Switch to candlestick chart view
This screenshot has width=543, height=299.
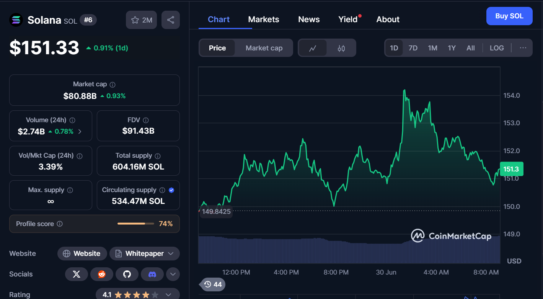tap(341, 48)
